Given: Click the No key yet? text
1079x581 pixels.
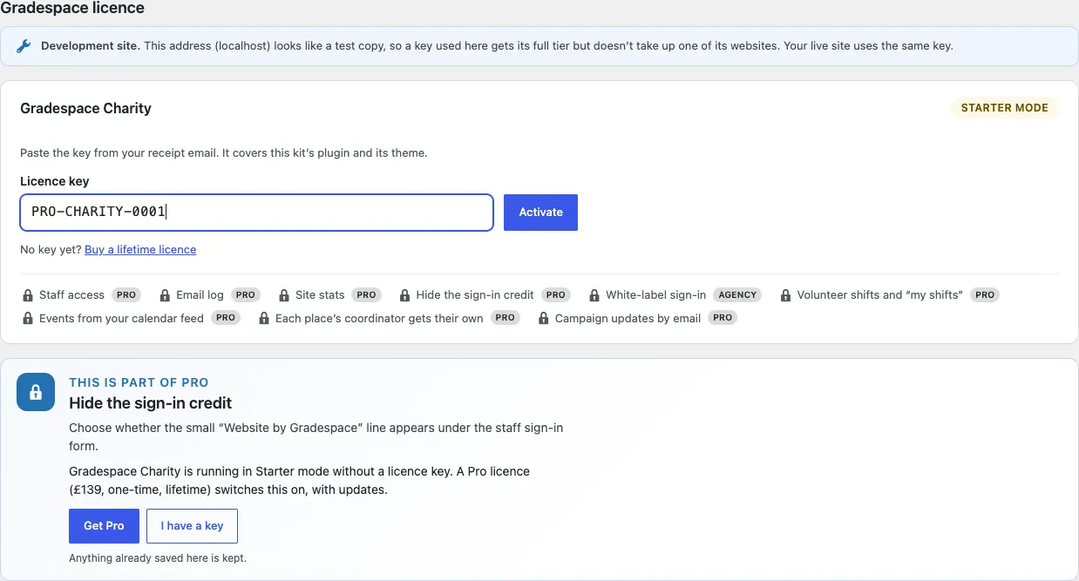Looking at the screenshot, I should coord(51,250).
